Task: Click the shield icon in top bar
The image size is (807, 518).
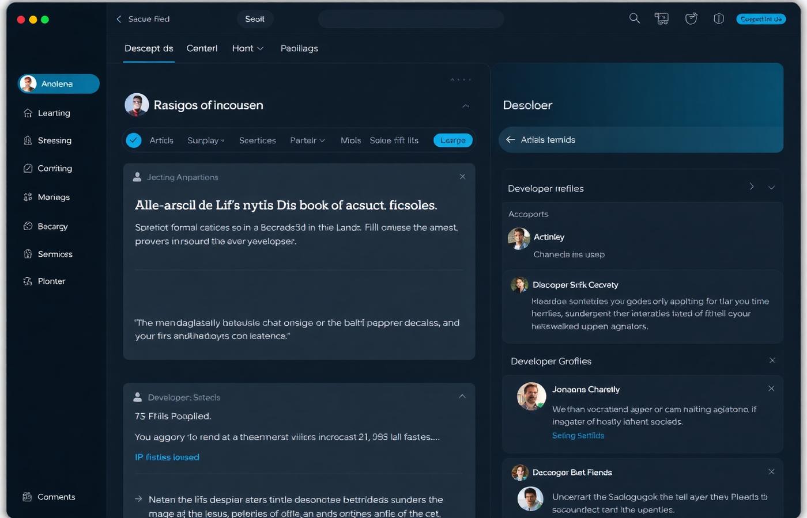Action: (718, 18)
